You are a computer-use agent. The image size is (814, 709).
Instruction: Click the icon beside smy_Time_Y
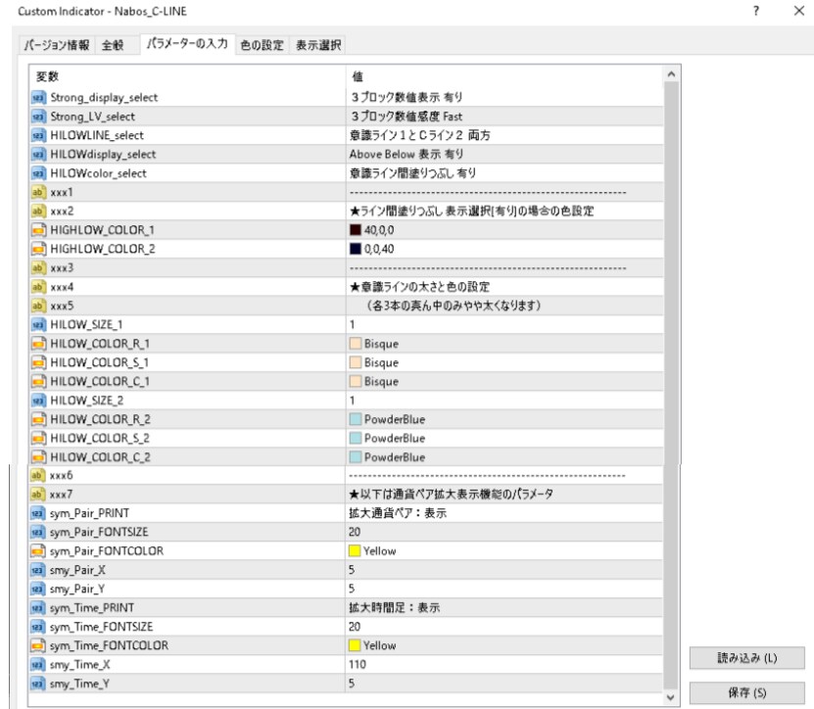[x=38, y=684]
